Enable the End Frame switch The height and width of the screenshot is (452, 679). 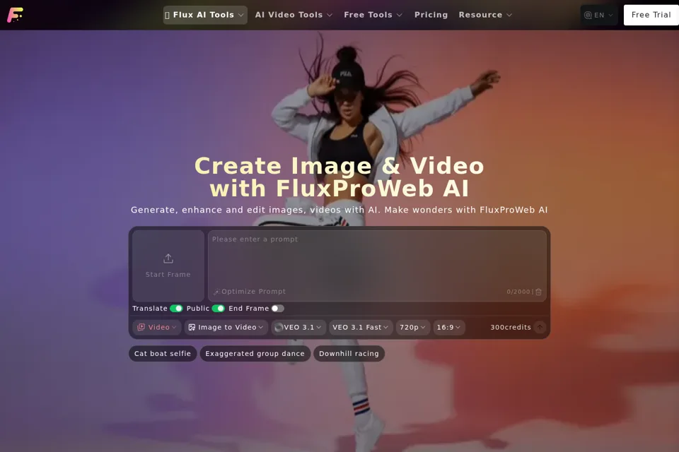pyautogui.click(x=277, y=309)
